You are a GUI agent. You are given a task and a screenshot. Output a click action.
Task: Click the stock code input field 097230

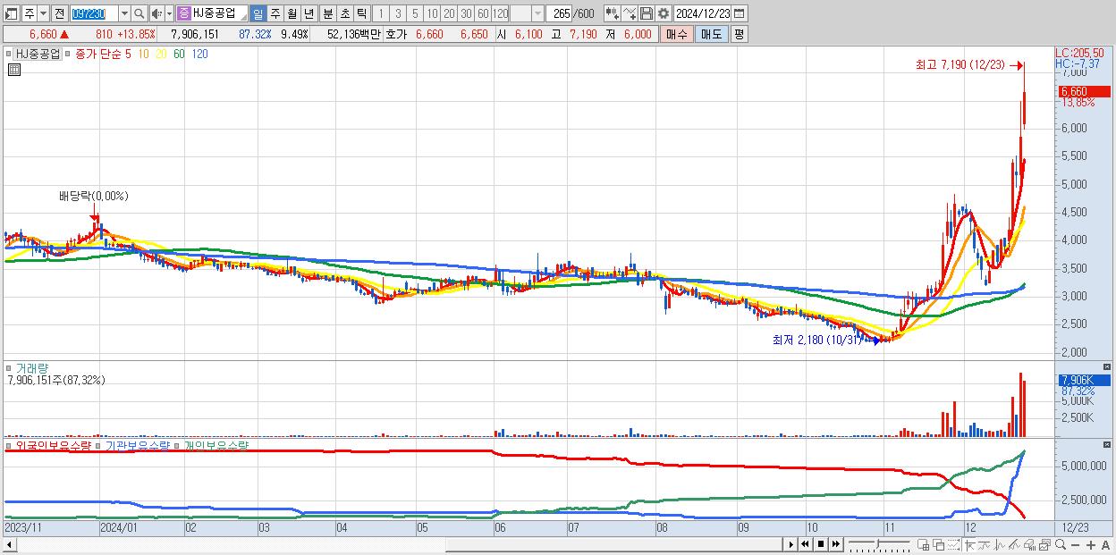tap(94, 13)
